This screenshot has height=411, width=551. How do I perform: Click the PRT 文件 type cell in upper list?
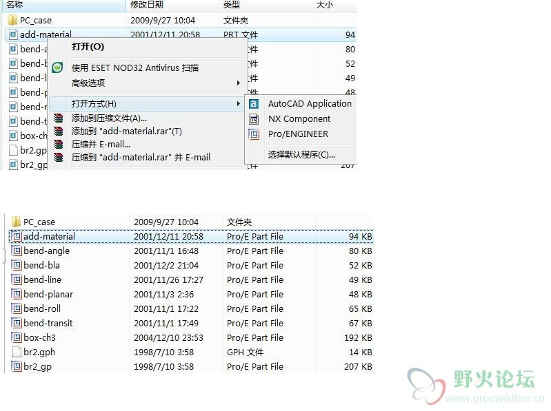[241, 34]
